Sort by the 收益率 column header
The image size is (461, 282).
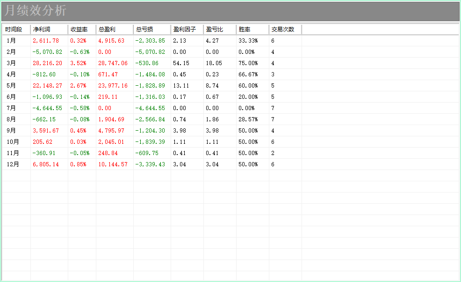pos(82,30)
